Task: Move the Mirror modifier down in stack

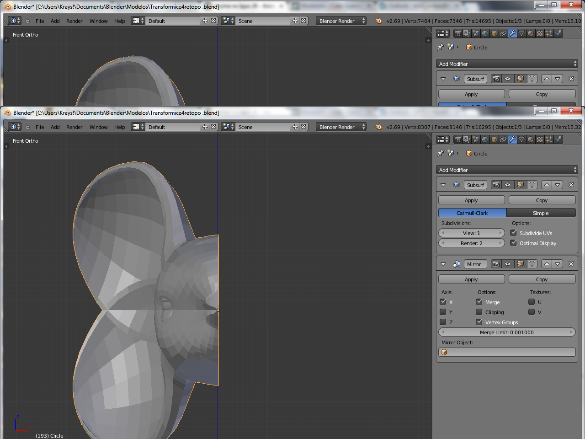Action: coord(557,264)
